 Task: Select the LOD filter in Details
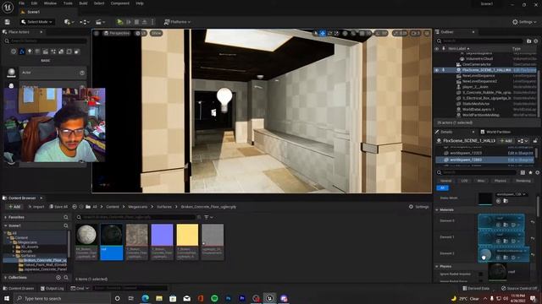(x=464, y=181)
